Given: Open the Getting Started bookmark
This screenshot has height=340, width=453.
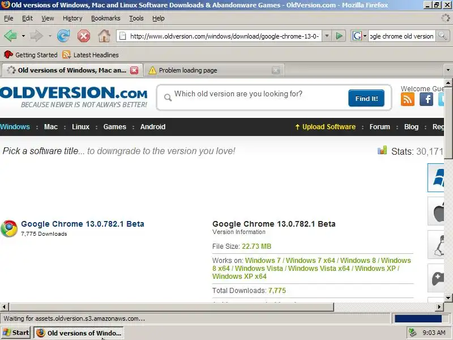Looking at the screenshot, I should pyautogui.click(x=31, y=54).
